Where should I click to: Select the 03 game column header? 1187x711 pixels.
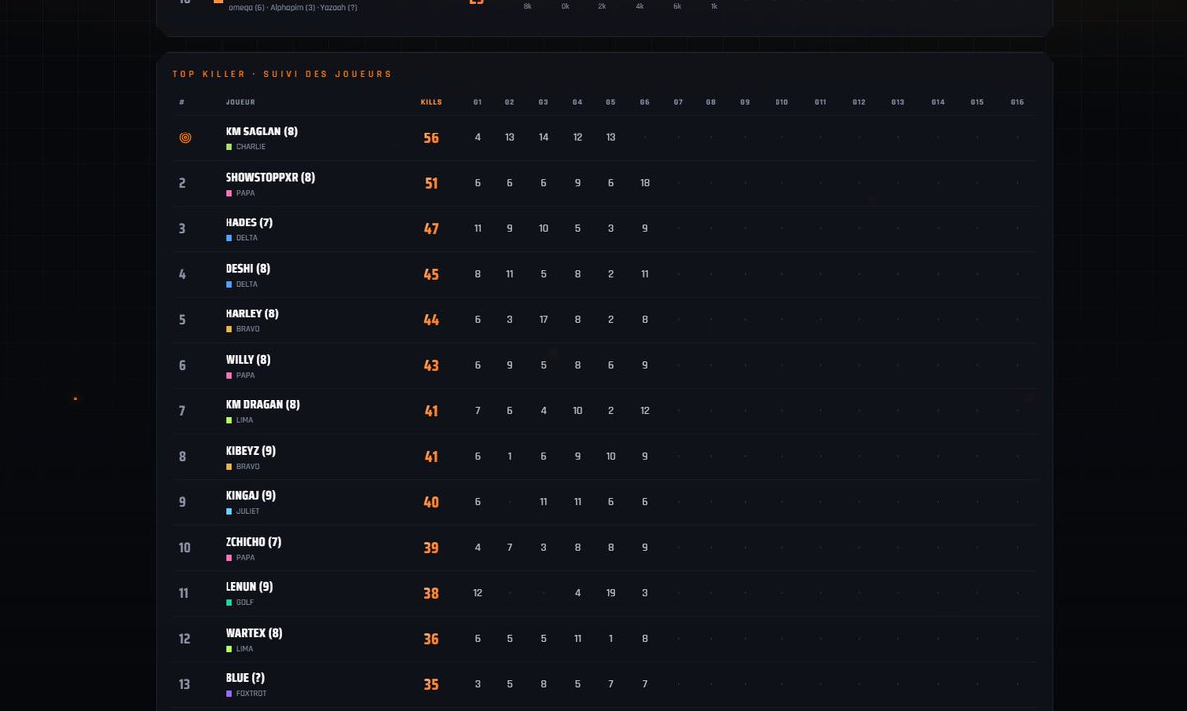click(543, 102)
